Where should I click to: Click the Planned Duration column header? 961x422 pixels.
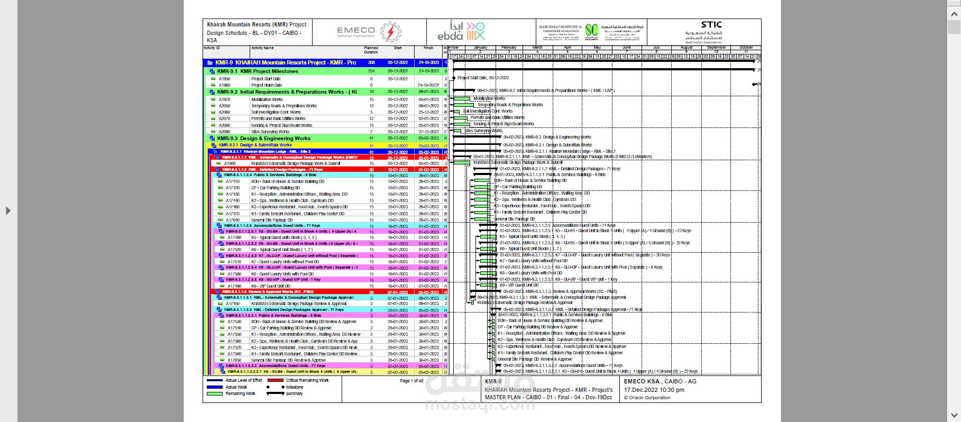[371, 50]
